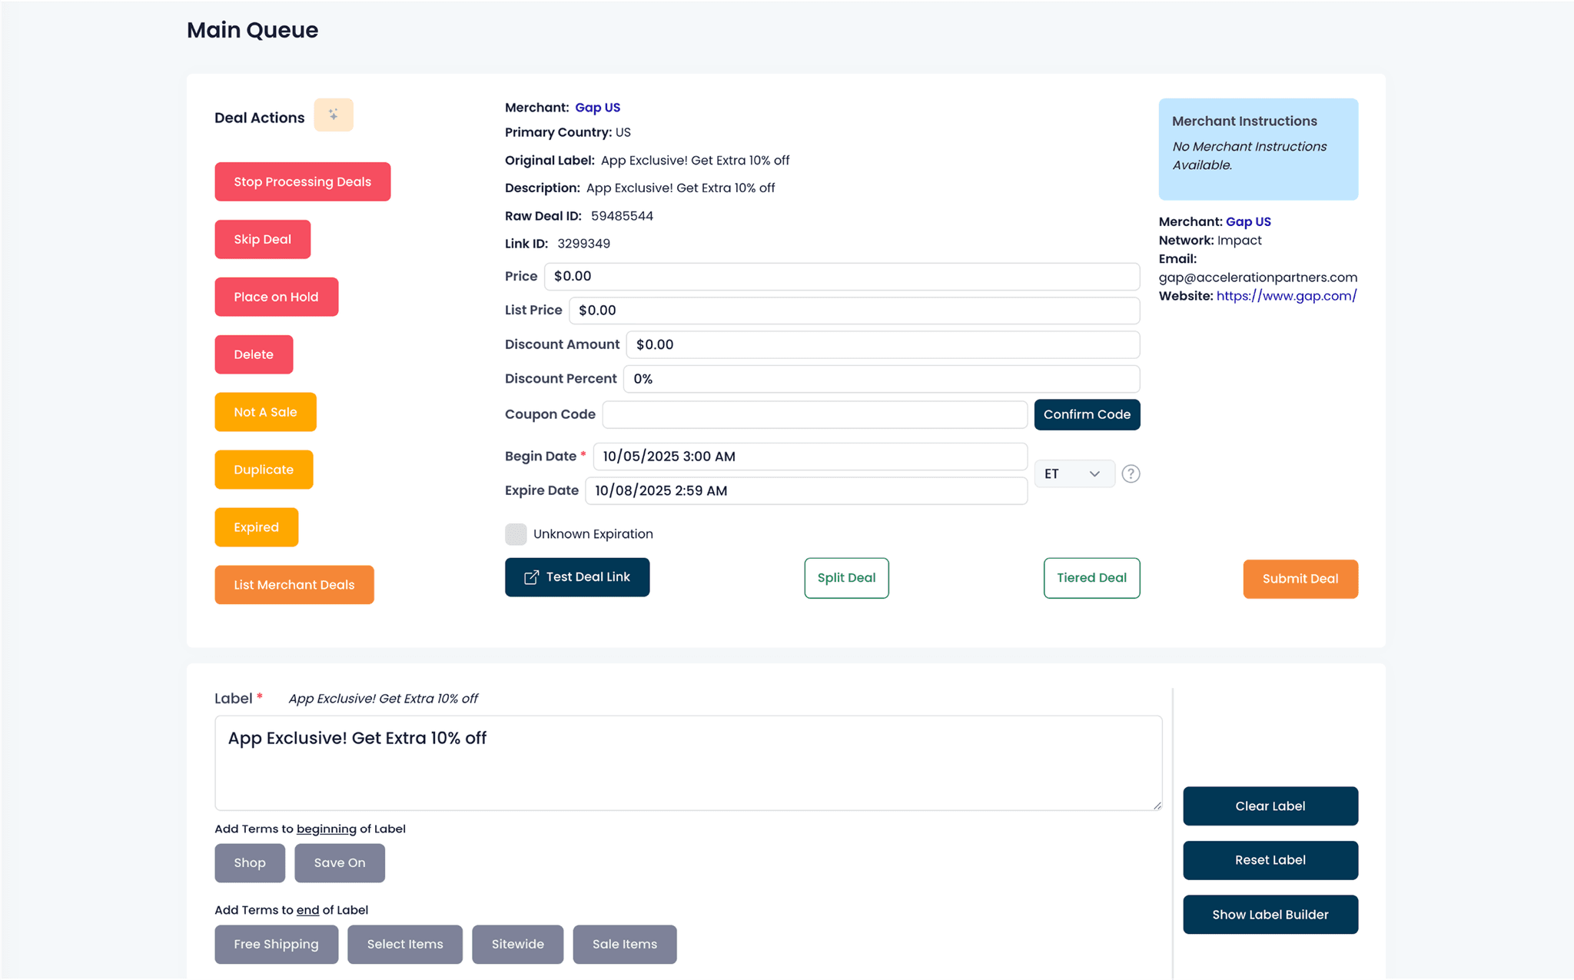Click Confirm Code button
Screen dimensions: 1574x980
point(1088,415)
